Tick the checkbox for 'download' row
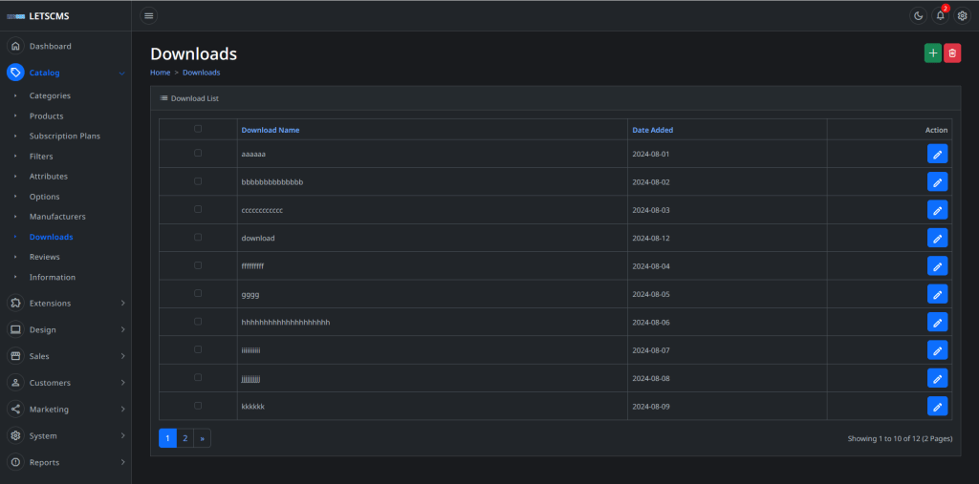The width and height of the screenshot is (979, 484). coord(198,237)
